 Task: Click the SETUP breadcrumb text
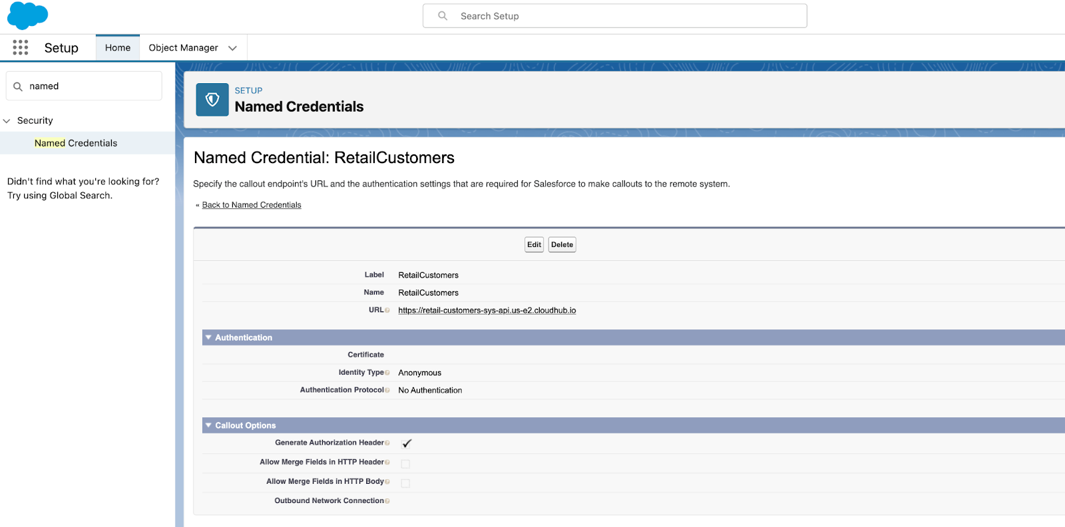coord(248,90)
